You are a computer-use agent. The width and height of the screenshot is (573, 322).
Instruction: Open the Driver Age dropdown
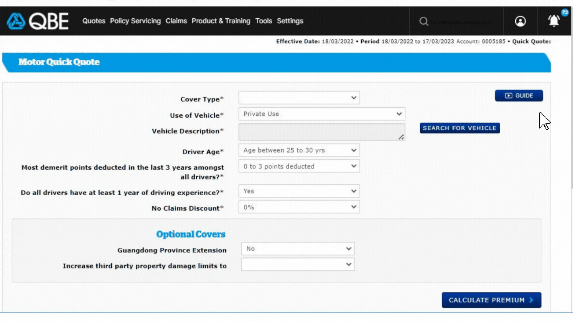pyautogui.click(x=299, y=150)
